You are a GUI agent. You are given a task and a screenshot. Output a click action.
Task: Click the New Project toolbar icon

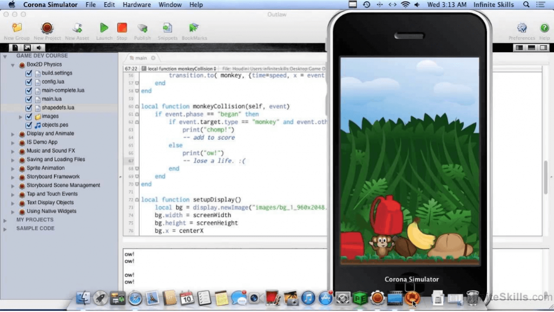tap(47, 28)
